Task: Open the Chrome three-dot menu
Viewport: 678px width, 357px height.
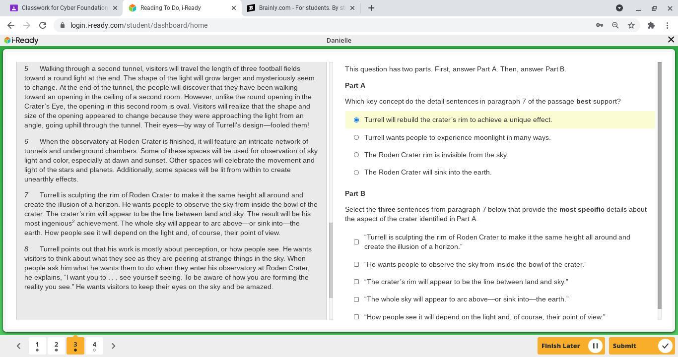Action: pyautogui.click(x=667, y=25)
